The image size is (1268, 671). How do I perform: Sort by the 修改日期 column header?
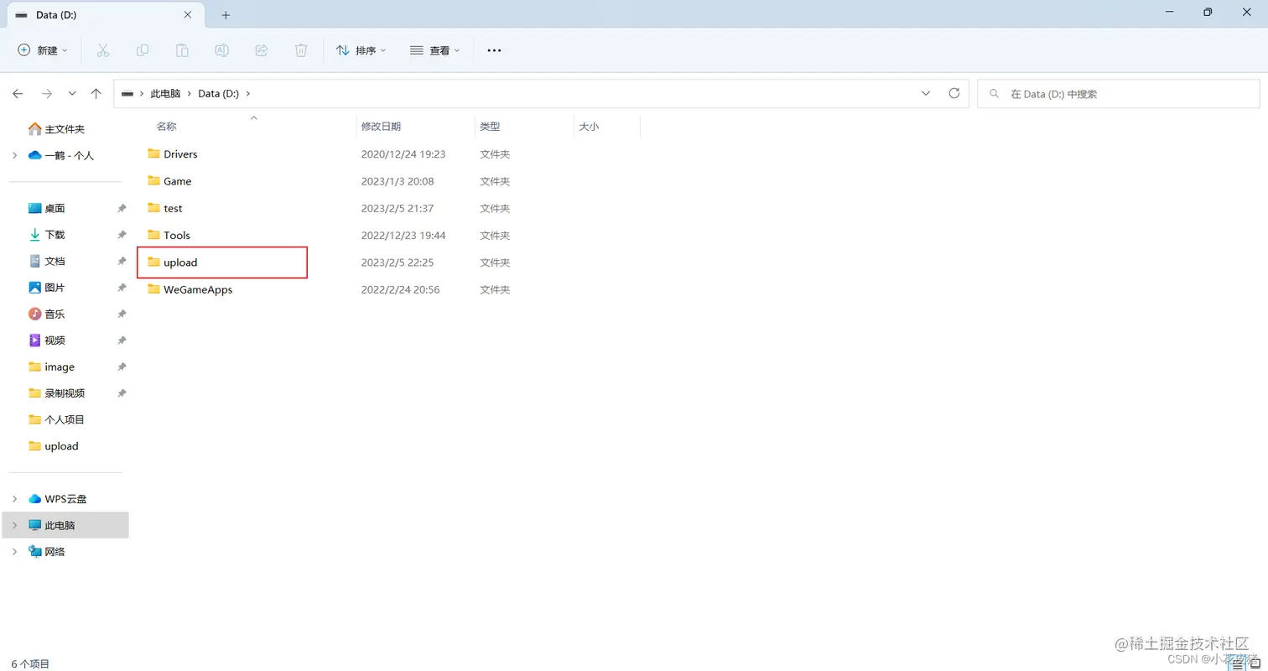click(x=381, y=127)
